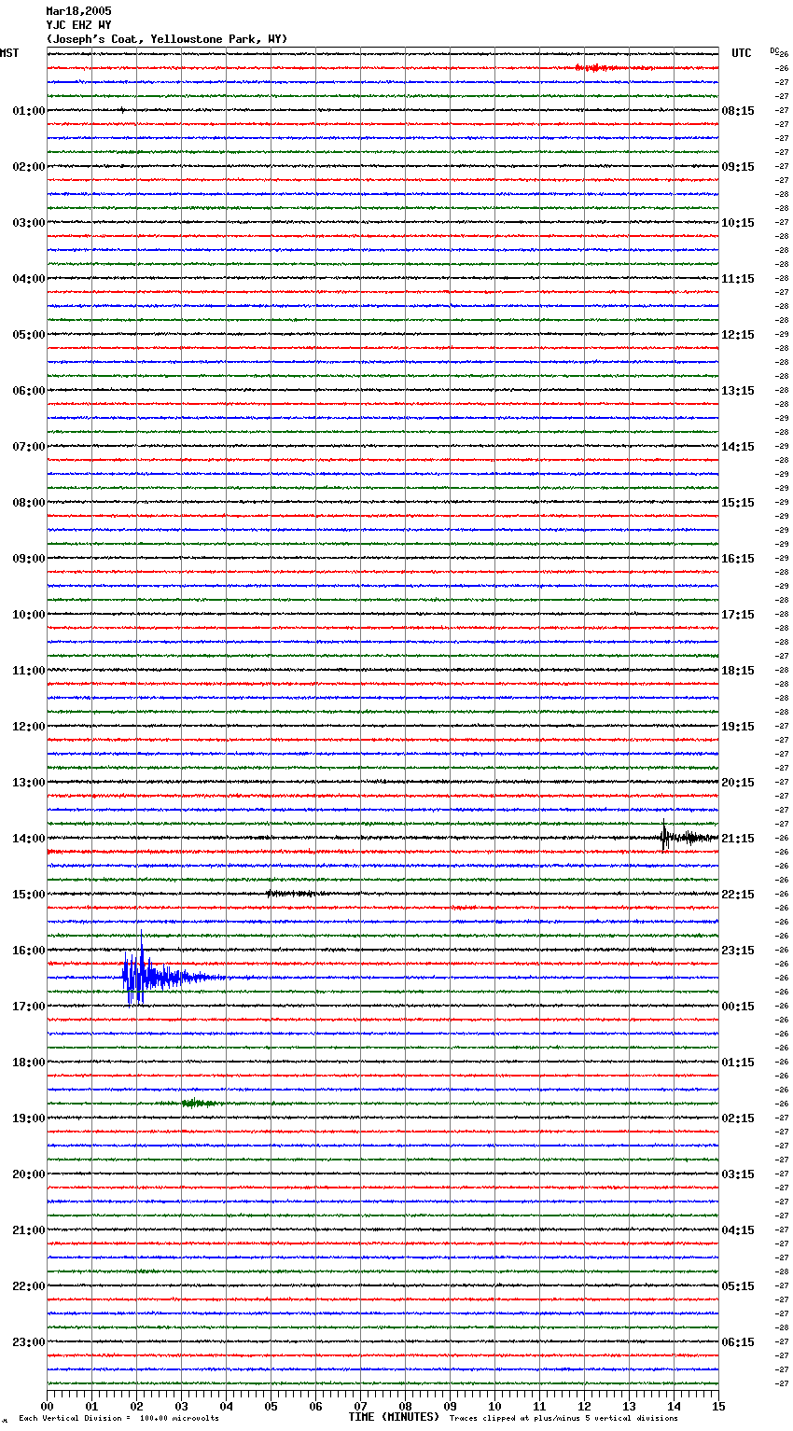Click minute 00 on the bottom axis
Screen dimensions: 793x1431
pyautogui.click(x=48, y=1406)
